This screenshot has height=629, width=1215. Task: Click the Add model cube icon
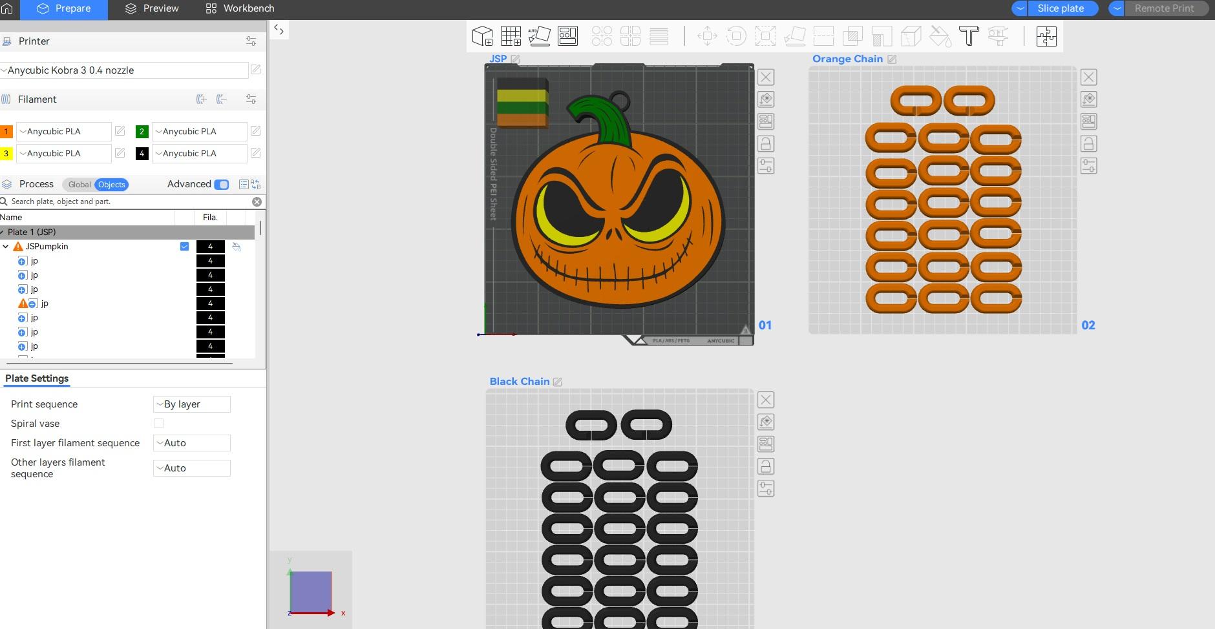click(x=482, y=36)
